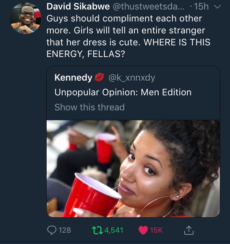Retweet using the green arrows icon
Viewport: 230px width, 244px height.
(97, 230)
